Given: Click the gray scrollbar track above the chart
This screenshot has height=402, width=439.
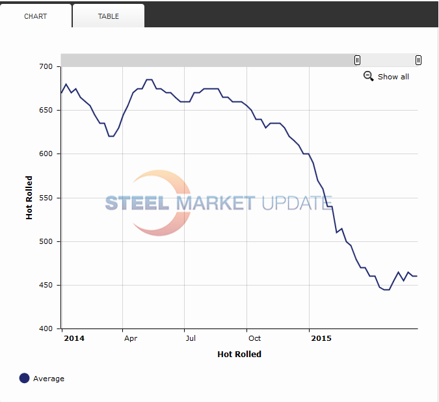Looking at the screenshot, I should [208, 60].
